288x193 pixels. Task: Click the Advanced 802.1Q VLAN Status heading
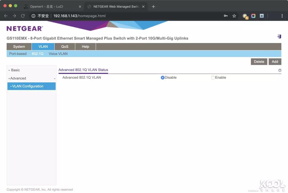click(x=83, y=70)
